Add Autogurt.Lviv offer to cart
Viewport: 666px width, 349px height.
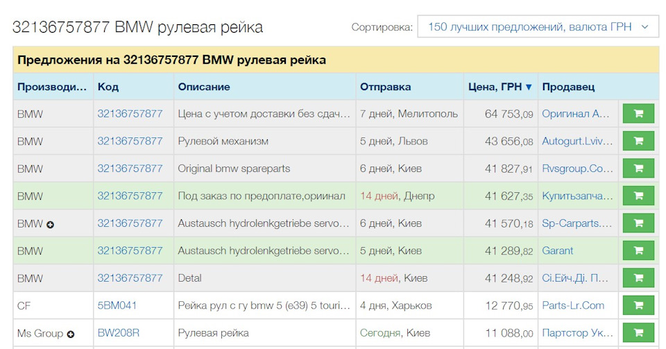[x=638, y=141]
